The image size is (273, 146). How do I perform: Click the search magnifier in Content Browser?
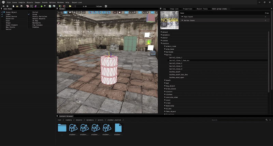click(x=267, y=120)
